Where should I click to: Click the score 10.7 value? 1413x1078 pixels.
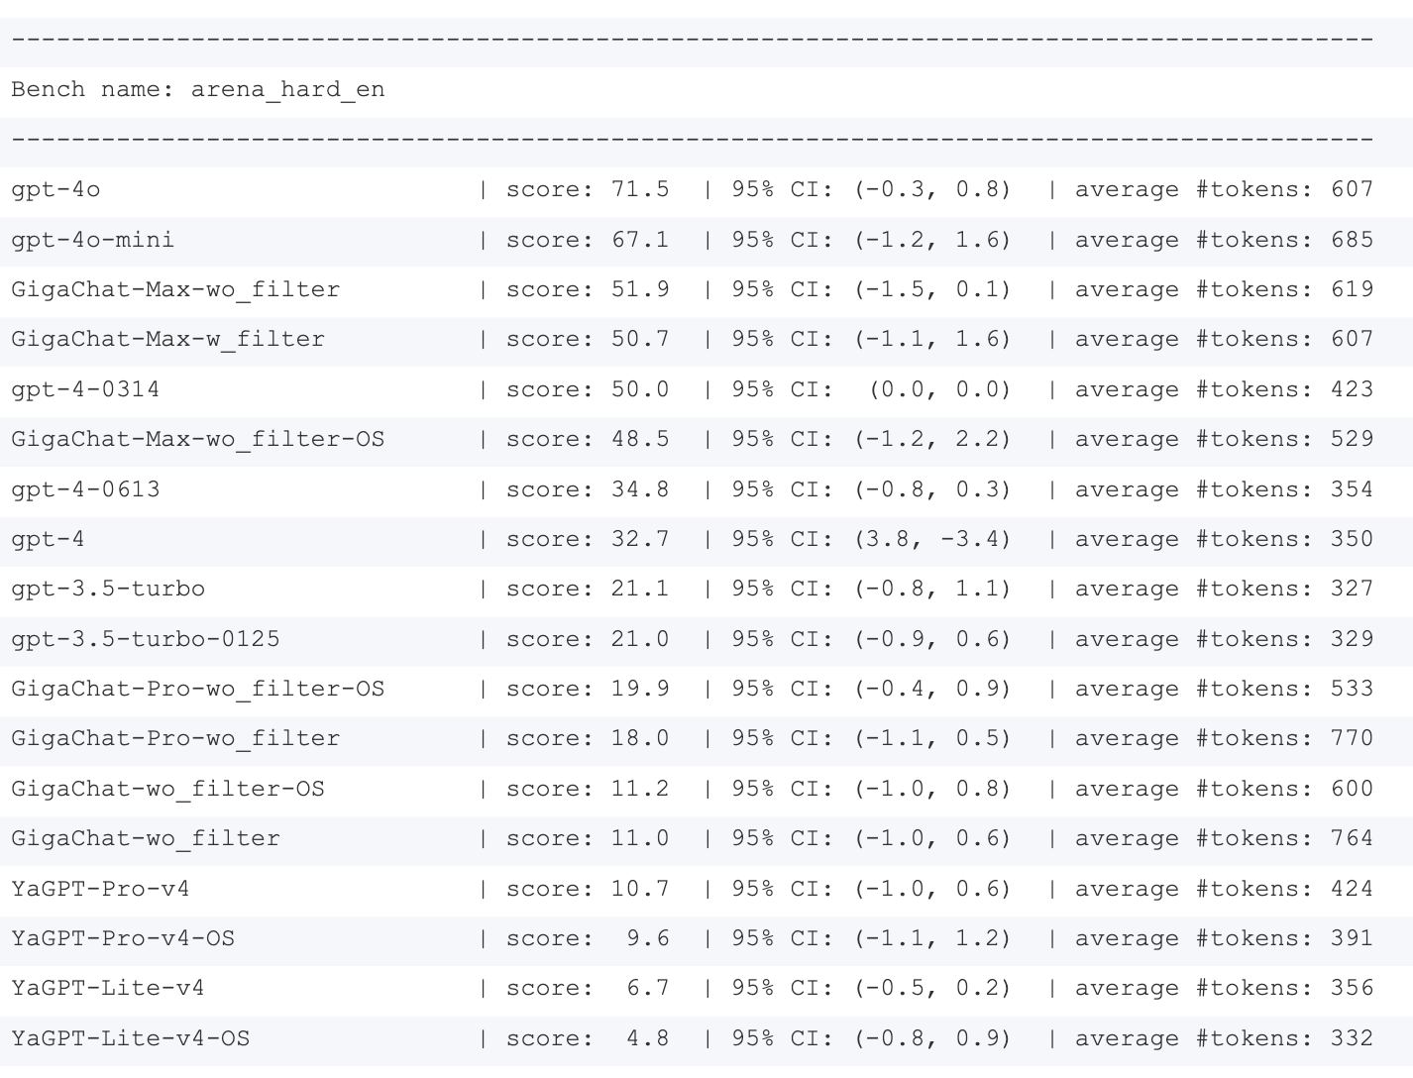(x=640, y=889)
